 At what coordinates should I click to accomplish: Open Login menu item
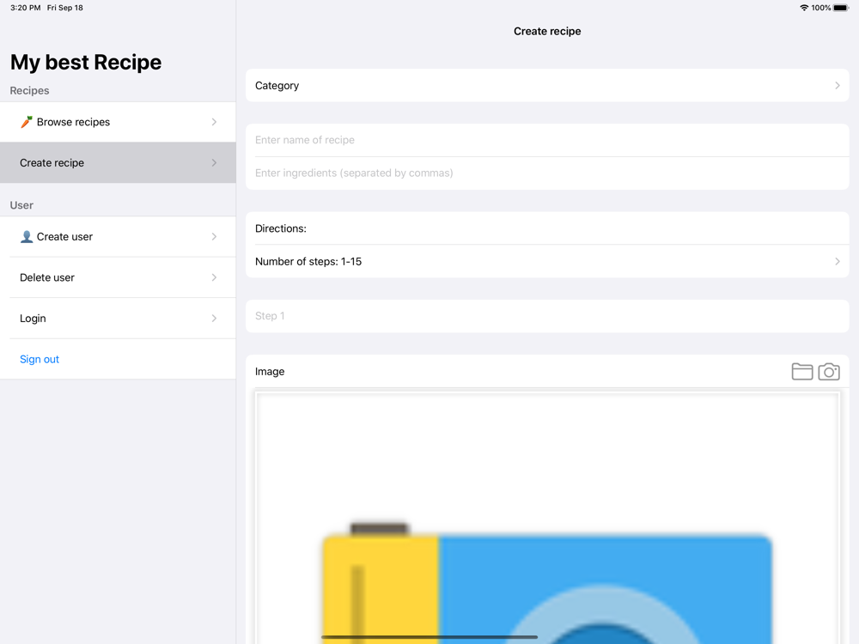click(118, 319)
